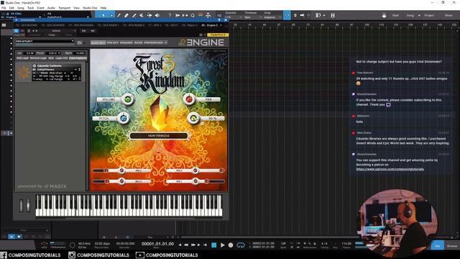This screenshot has width=460, height=259.
Task: Select the Listen speaker tool
Action: (x=157, y=15)
